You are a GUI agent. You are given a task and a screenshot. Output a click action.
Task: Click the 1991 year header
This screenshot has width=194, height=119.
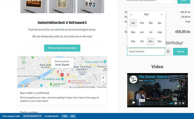tap(146, 14)
